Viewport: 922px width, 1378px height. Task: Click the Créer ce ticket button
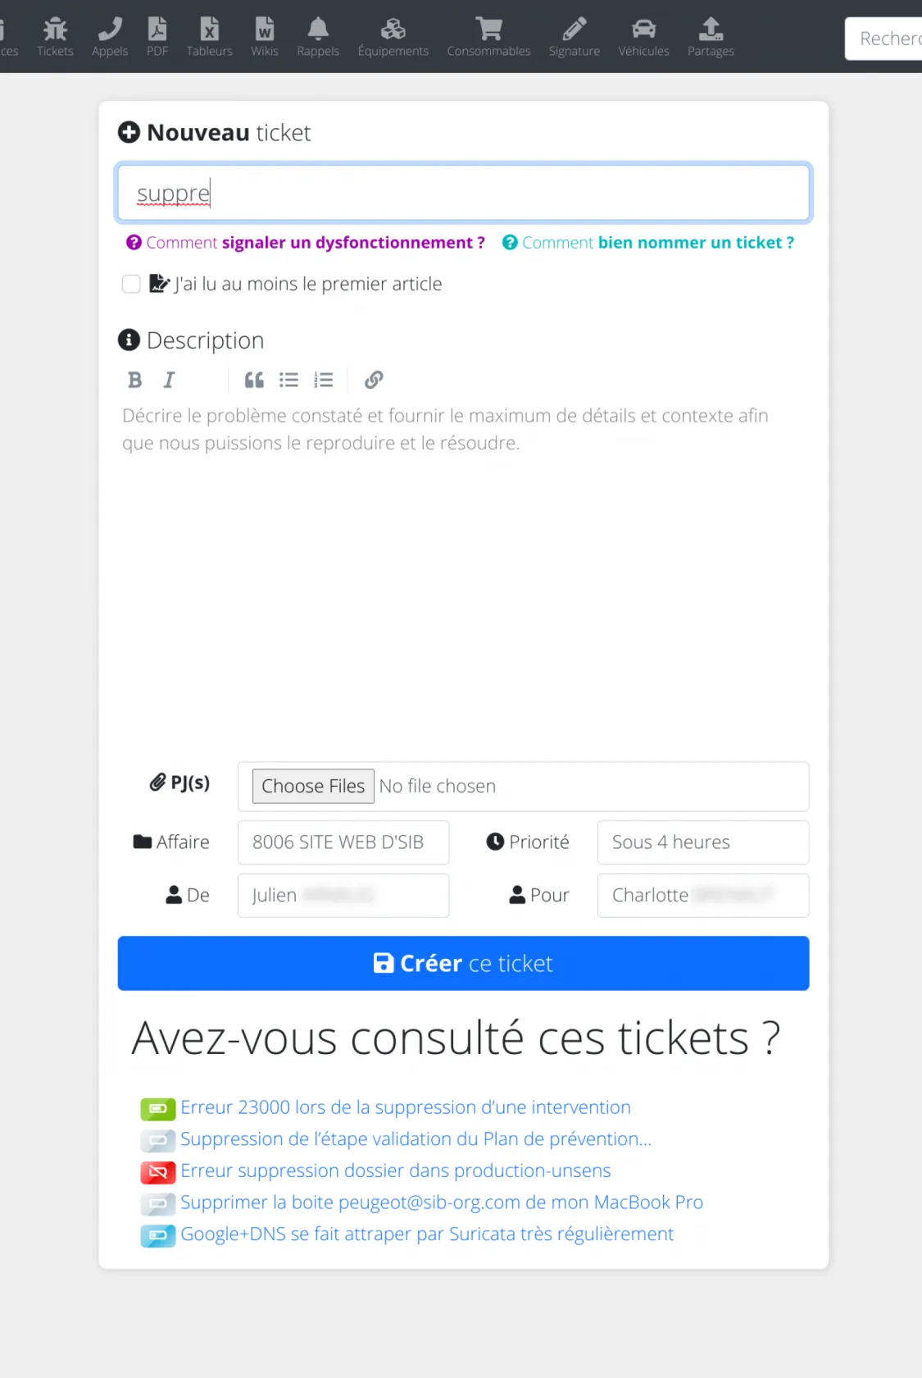[x=463, y=963]
